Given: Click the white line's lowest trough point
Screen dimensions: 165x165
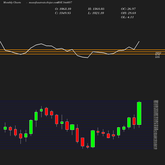Looking at the screenshot, I should pos(87,58).
